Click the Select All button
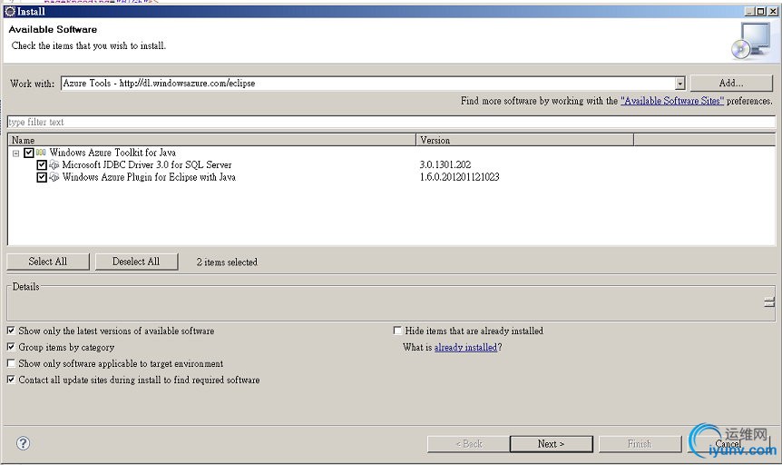The width and height of the screenshot is (782, 465). [x=48, y=262]
